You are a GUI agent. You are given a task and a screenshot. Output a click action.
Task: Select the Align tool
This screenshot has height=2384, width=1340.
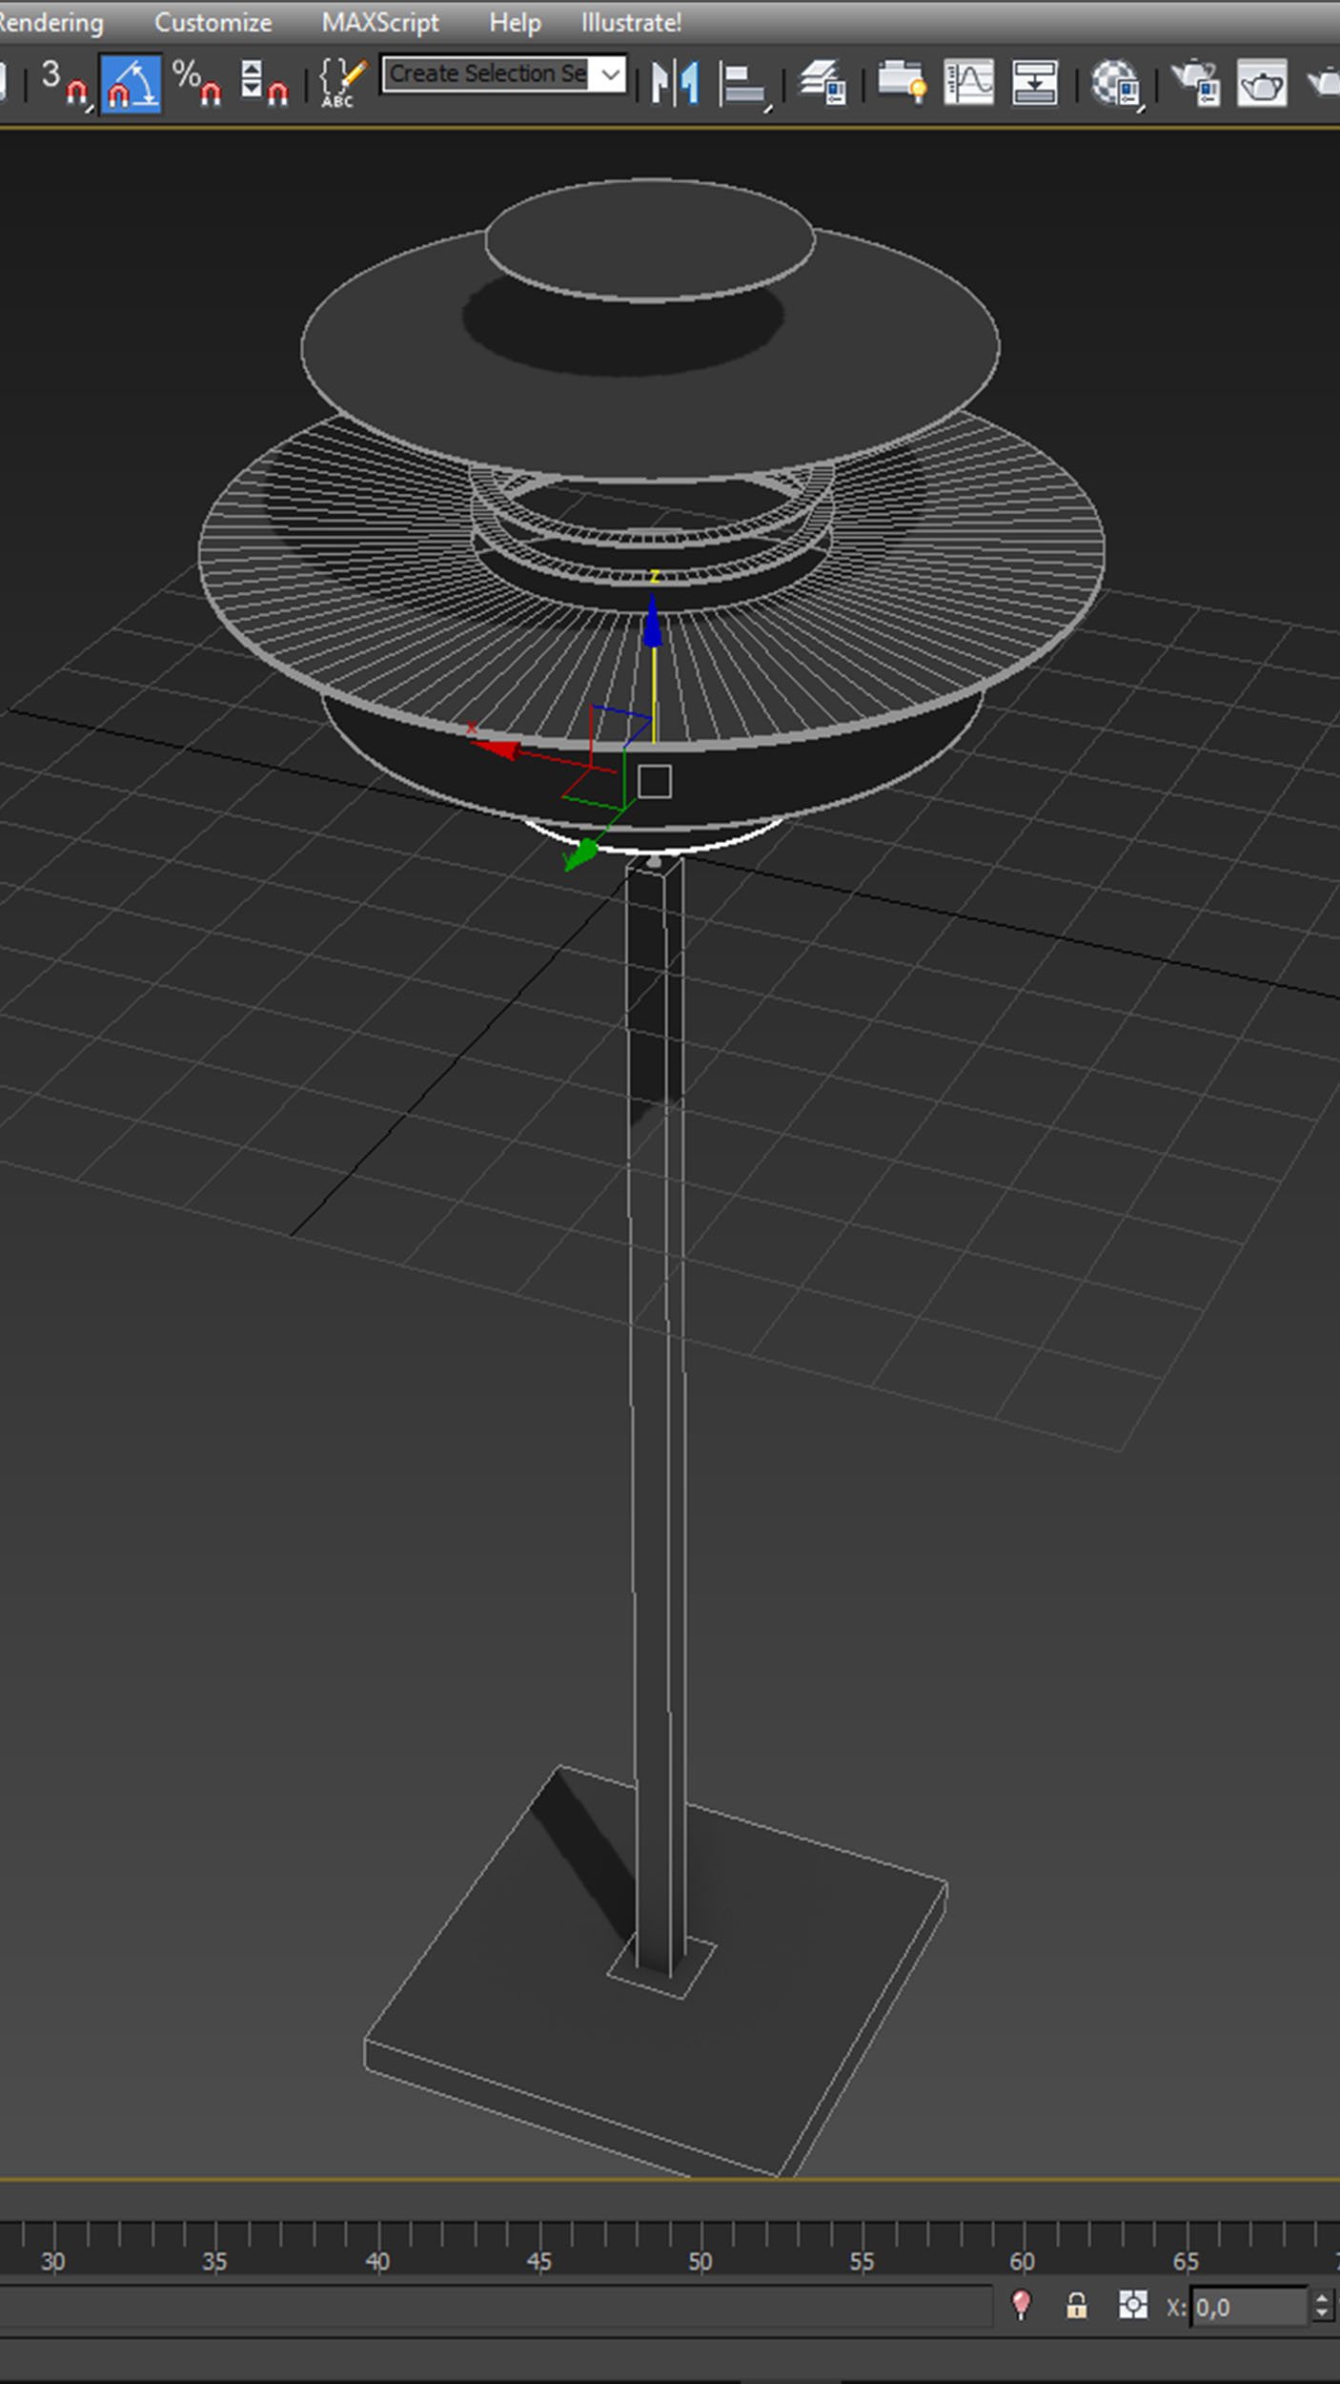pos(743,83)
